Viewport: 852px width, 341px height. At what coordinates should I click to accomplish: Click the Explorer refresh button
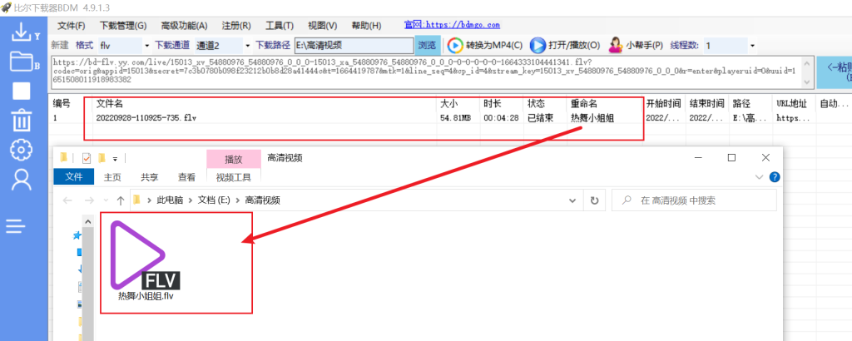(x=594, y=200)
